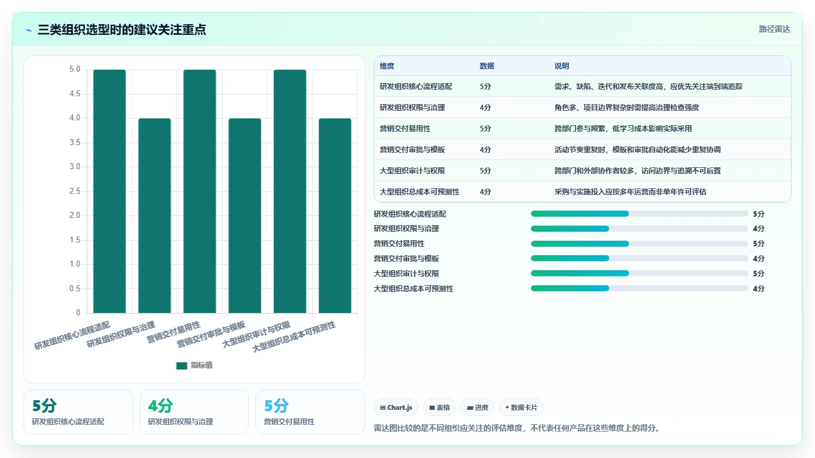Image resolution: width=815 pixels, height=458 pixels.
Task: Click the 维度 column header
Action: tap(387, 66)
